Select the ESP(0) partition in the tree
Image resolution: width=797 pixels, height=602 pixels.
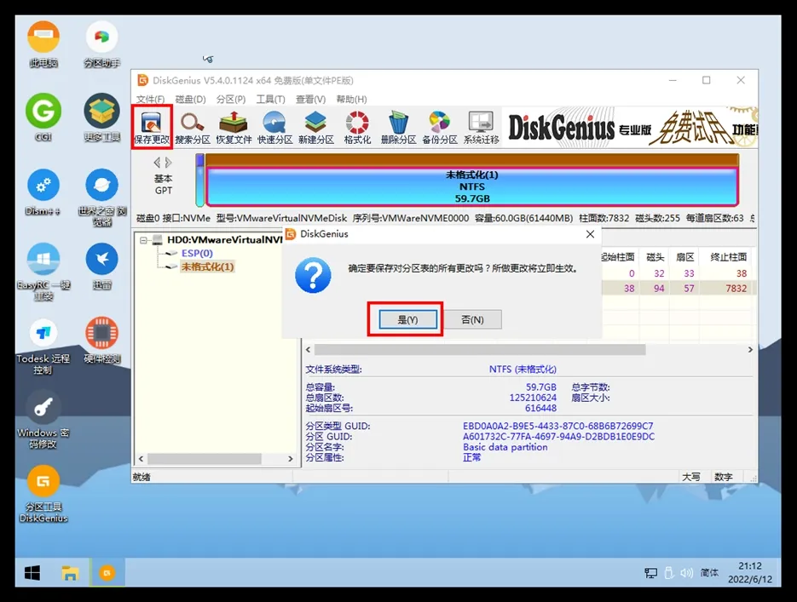(x=197, y=254)
